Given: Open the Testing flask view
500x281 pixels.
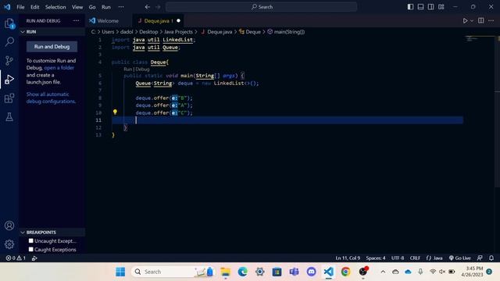Looking at the screenshot, I should point(9,116).
